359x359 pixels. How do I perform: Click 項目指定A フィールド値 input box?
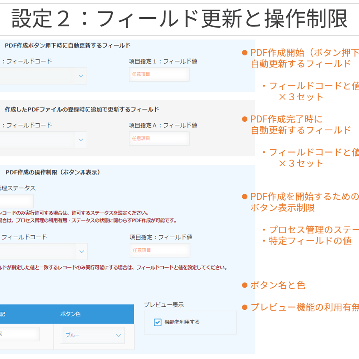click(x=159, y=138)
